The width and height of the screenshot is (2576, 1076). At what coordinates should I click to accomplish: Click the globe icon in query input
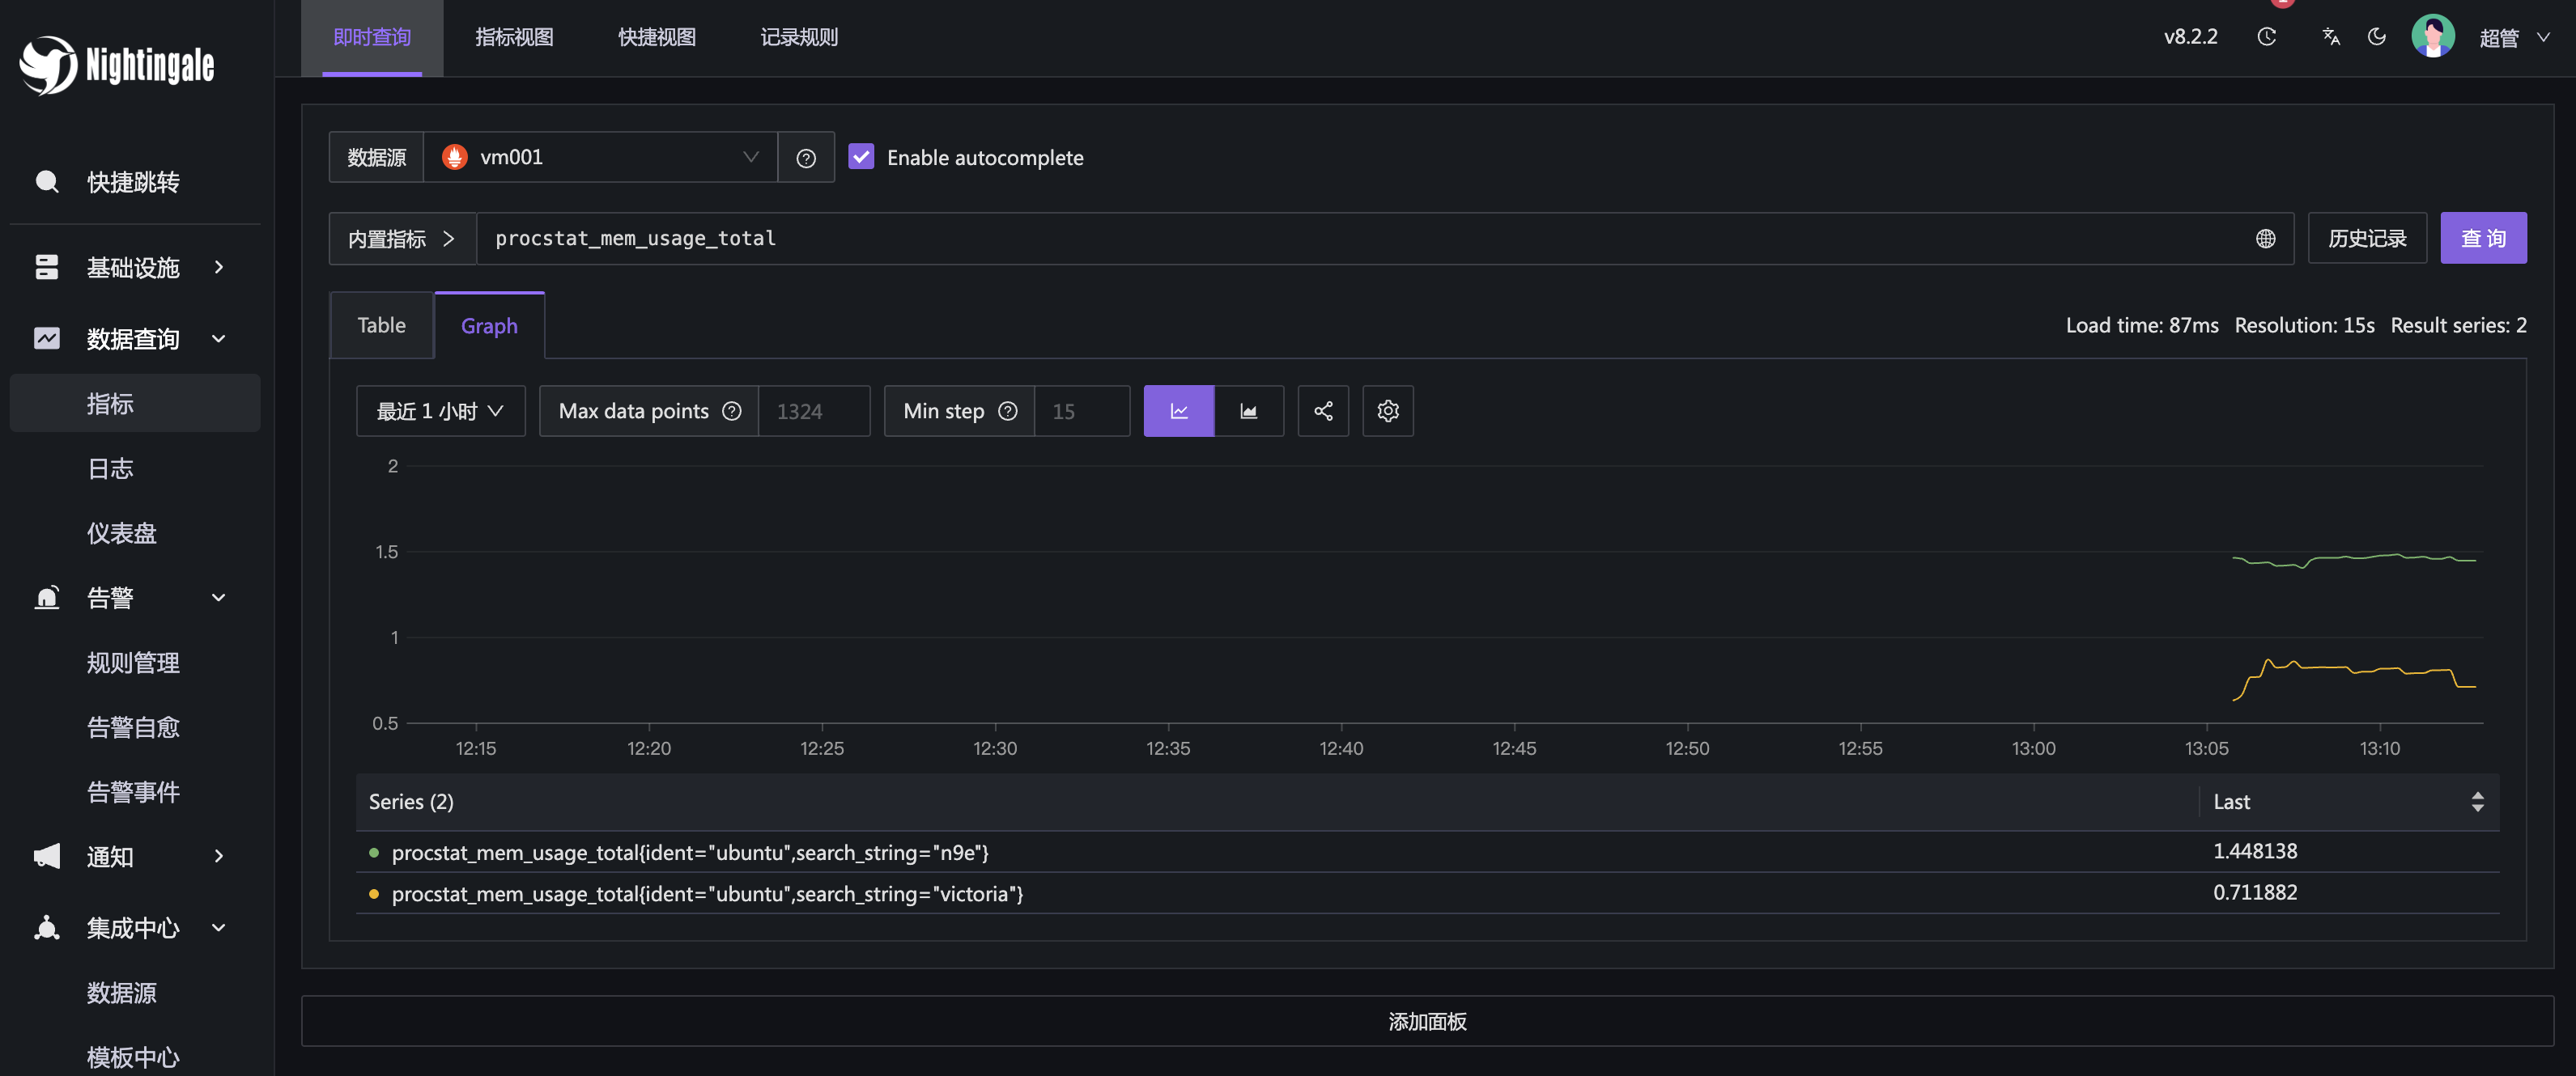tap(2265, 239)
